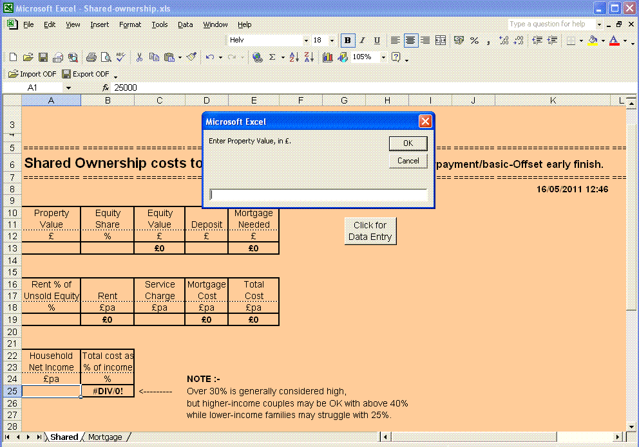Open the Chart Wizard

click(327, 57)
